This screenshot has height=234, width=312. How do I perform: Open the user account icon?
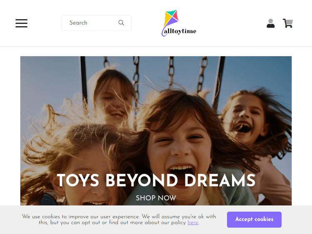[271, 23]
